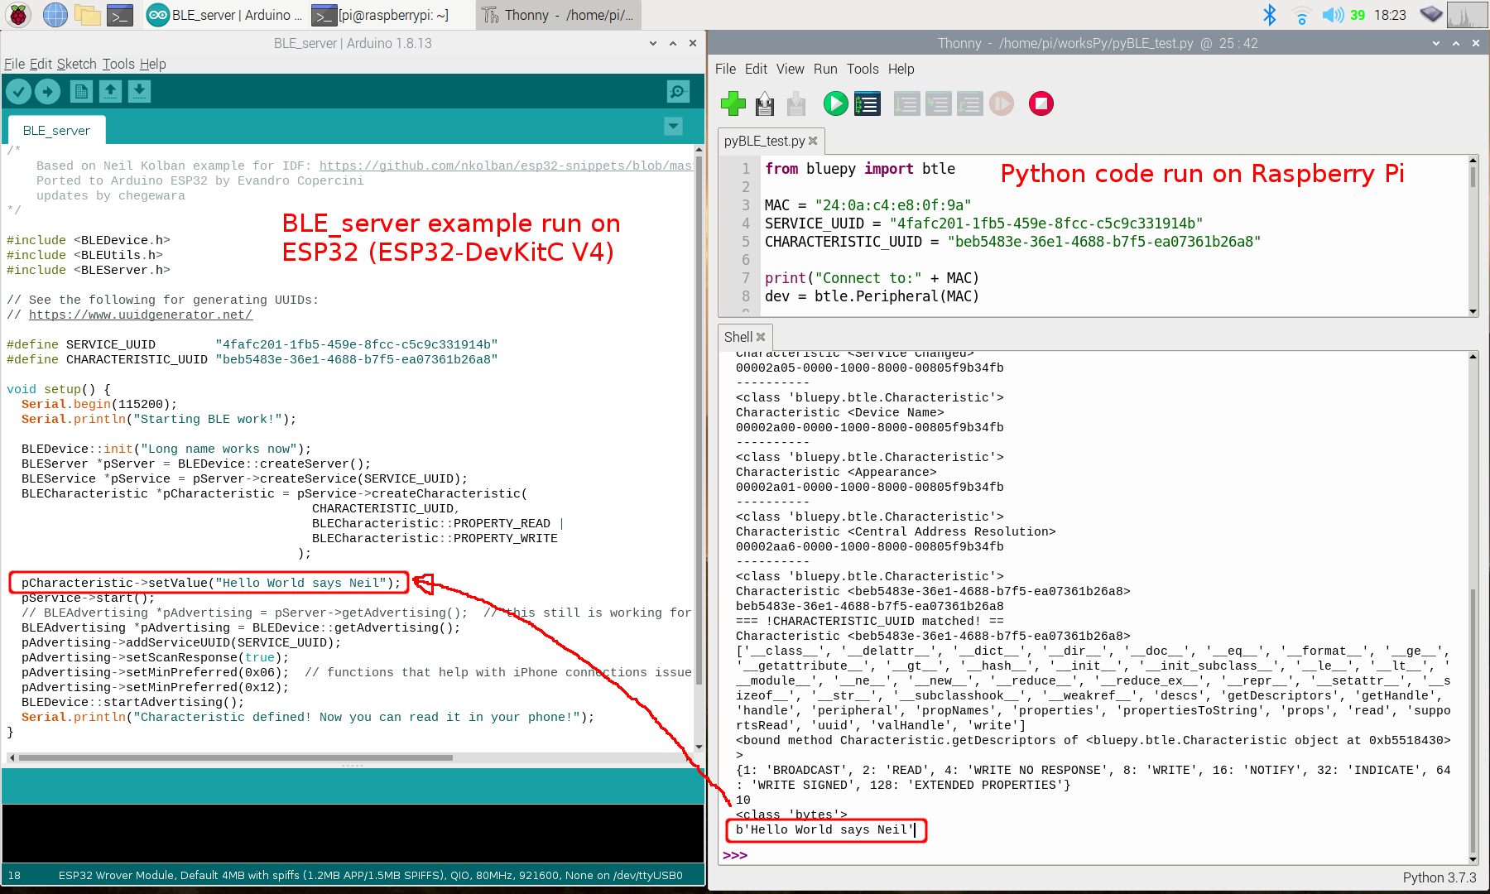This screenshot has width=1490, height=894.
Task: Open the Arduino Serial Monitor
Action: coord(678,92)
